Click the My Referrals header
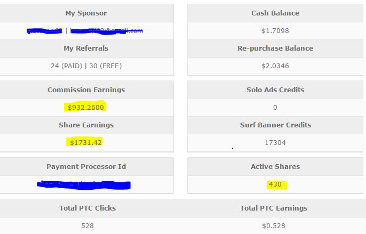Screen dimensions: 366x234 click(86, 49)
